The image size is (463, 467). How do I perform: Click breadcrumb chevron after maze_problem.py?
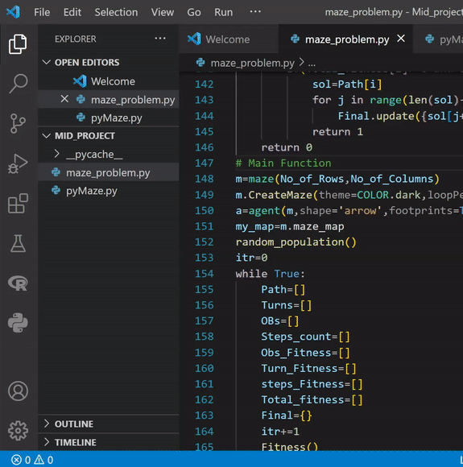[x=301, y=62]
